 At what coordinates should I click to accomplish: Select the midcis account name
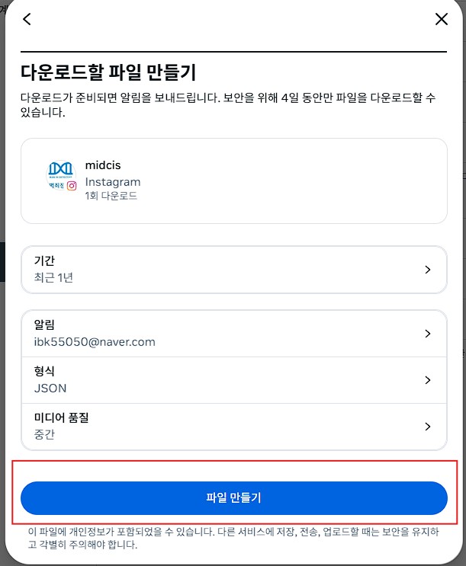[103, 165]
